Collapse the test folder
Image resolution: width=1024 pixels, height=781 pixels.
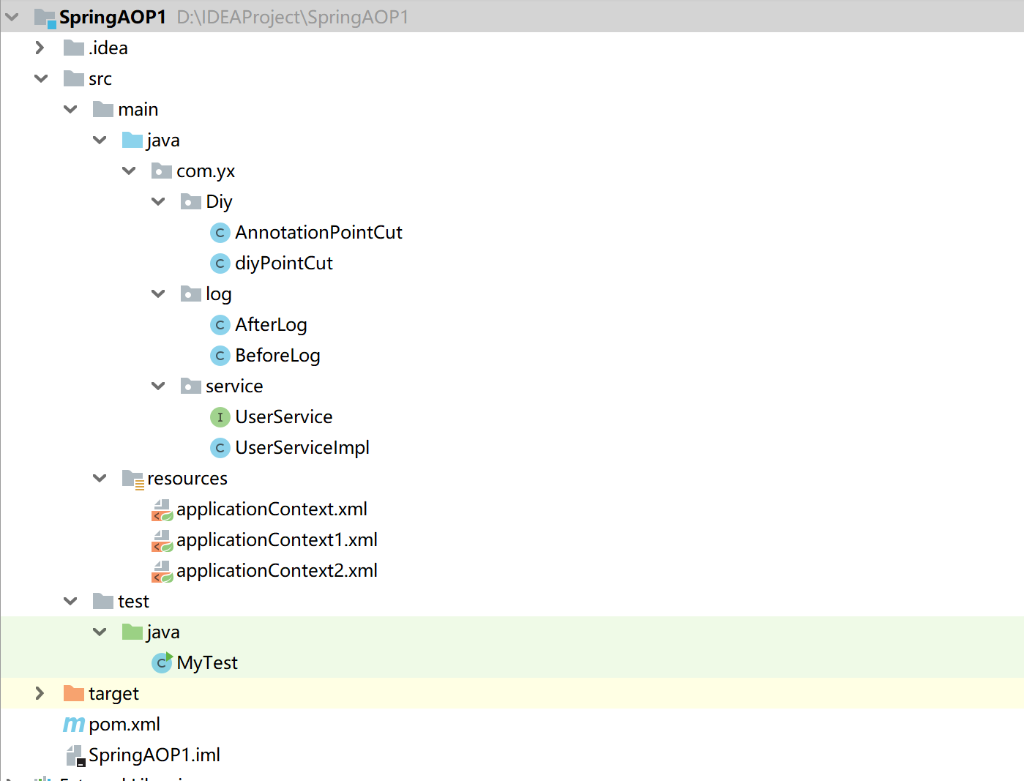coord(70,602)
